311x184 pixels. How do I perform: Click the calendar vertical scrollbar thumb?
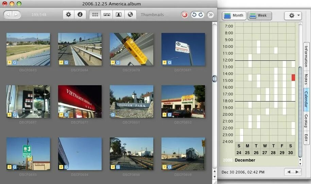pyautogui.click(x=300, y=112)
